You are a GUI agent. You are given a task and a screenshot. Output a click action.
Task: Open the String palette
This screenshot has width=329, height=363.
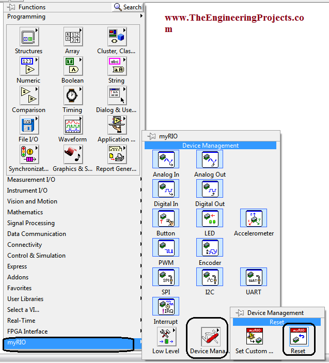tap(117, 66)
